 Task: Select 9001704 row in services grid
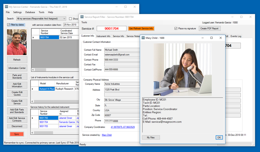pyautogui.click(x=49, y=37)
